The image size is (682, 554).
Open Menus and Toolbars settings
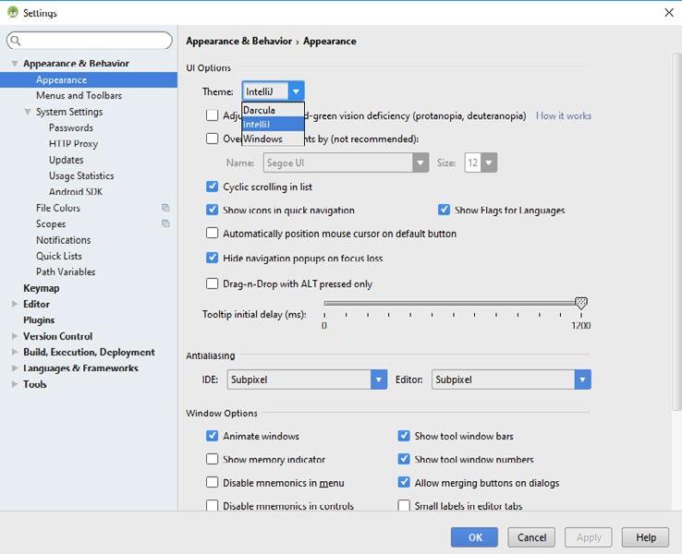(x=79, y=96)
